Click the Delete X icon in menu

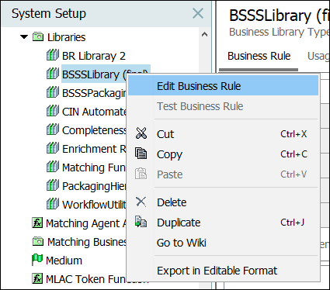click(x=141, y=202)
